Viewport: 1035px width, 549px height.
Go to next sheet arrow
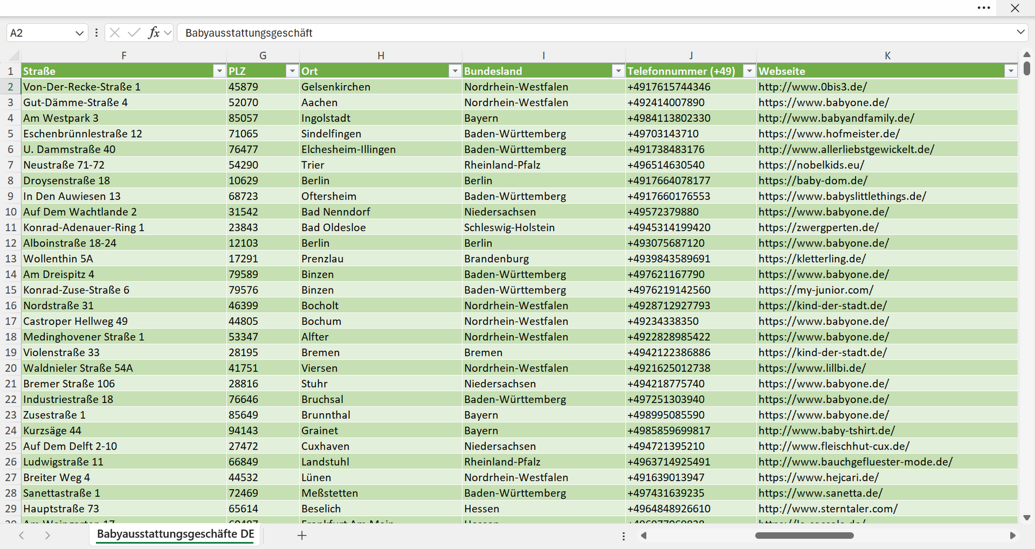48,535
